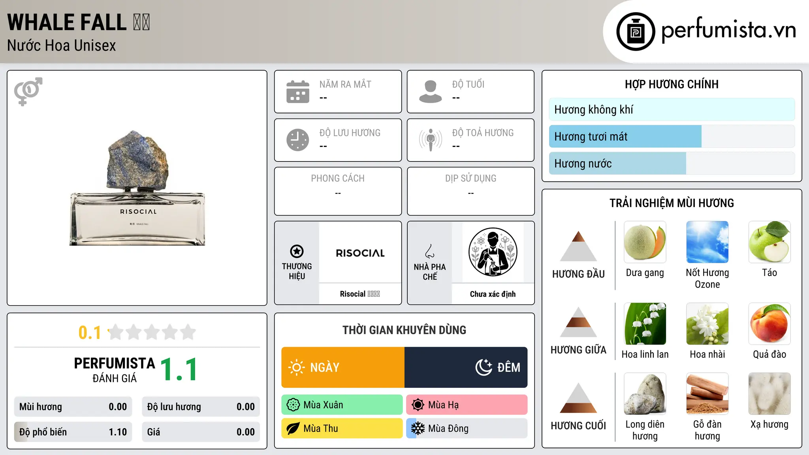This screenshot has width=809, height=455.
Task: Click the 'THỜI GIAN KHUYÊN DÙNG' heading
Action: [404, 330]
